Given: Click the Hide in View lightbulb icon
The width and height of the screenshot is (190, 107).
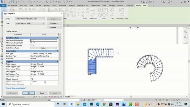Looking at the screenshot, I should click(83, 9).
